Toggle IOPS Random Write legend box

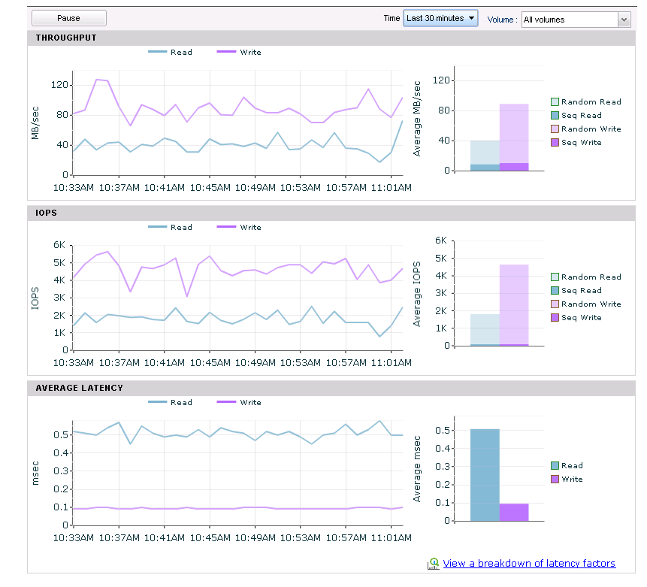coord(555,304)
